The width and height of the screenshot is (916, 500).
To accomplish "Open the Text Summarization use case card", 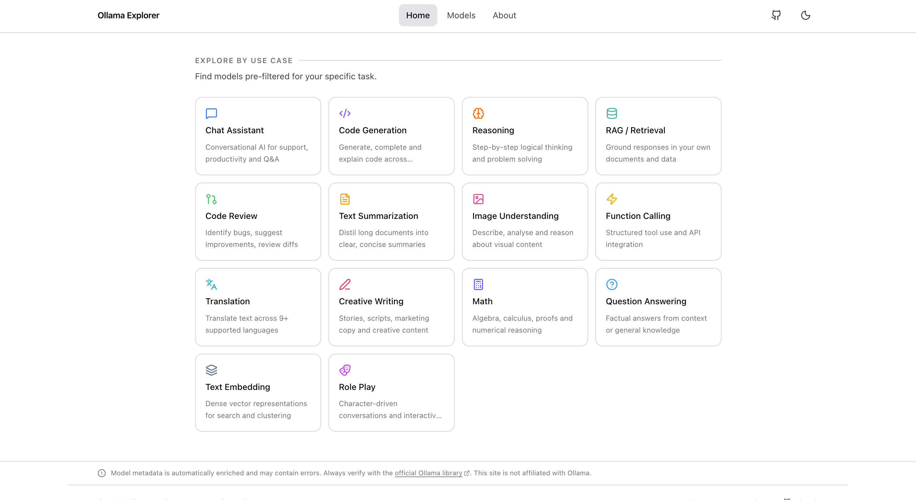I will pos(391,222).
